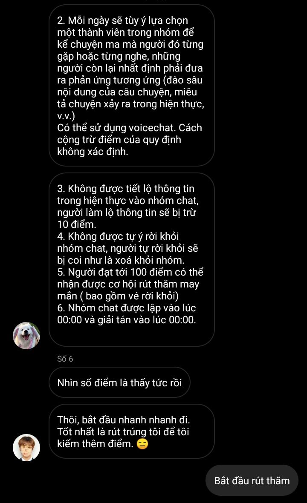This screenshot has height=503, width=307.
Task: Tap the '10 điểm.' penalty text
Action: coord(76,224)
